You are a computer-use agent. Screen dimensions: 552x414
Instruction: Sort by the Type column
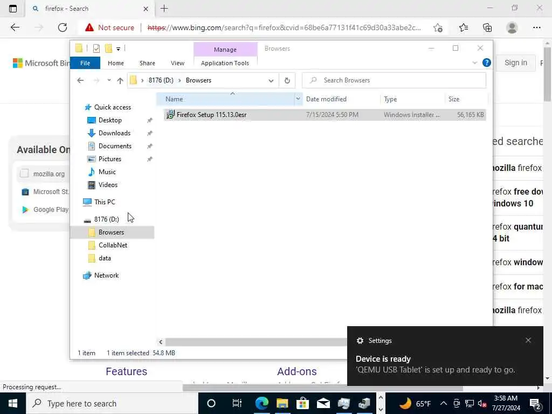pyautogui.click(x=390, y=99)
